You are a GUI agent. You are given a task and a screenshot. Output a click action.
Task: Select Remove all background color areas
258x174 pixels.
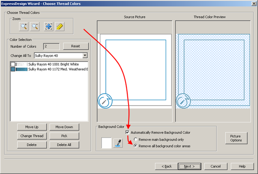click(x=135, y=146)
